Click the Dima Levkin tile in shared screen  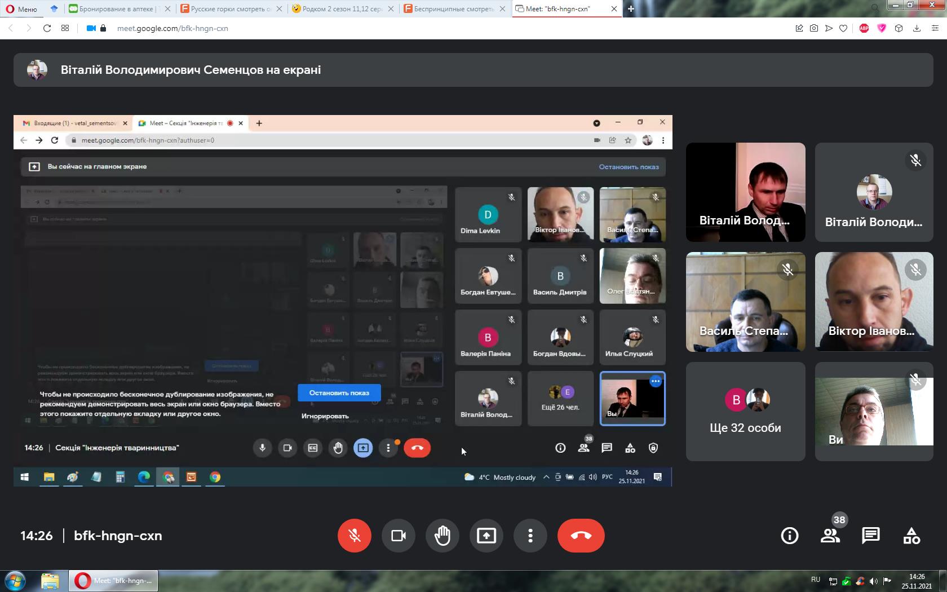pyautogui.click(x=488, y=214)
